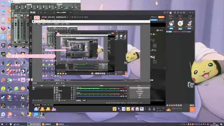Toggle lock on 图像 source
The width and height of the screenshot is (224, 126).
(74, 87)
